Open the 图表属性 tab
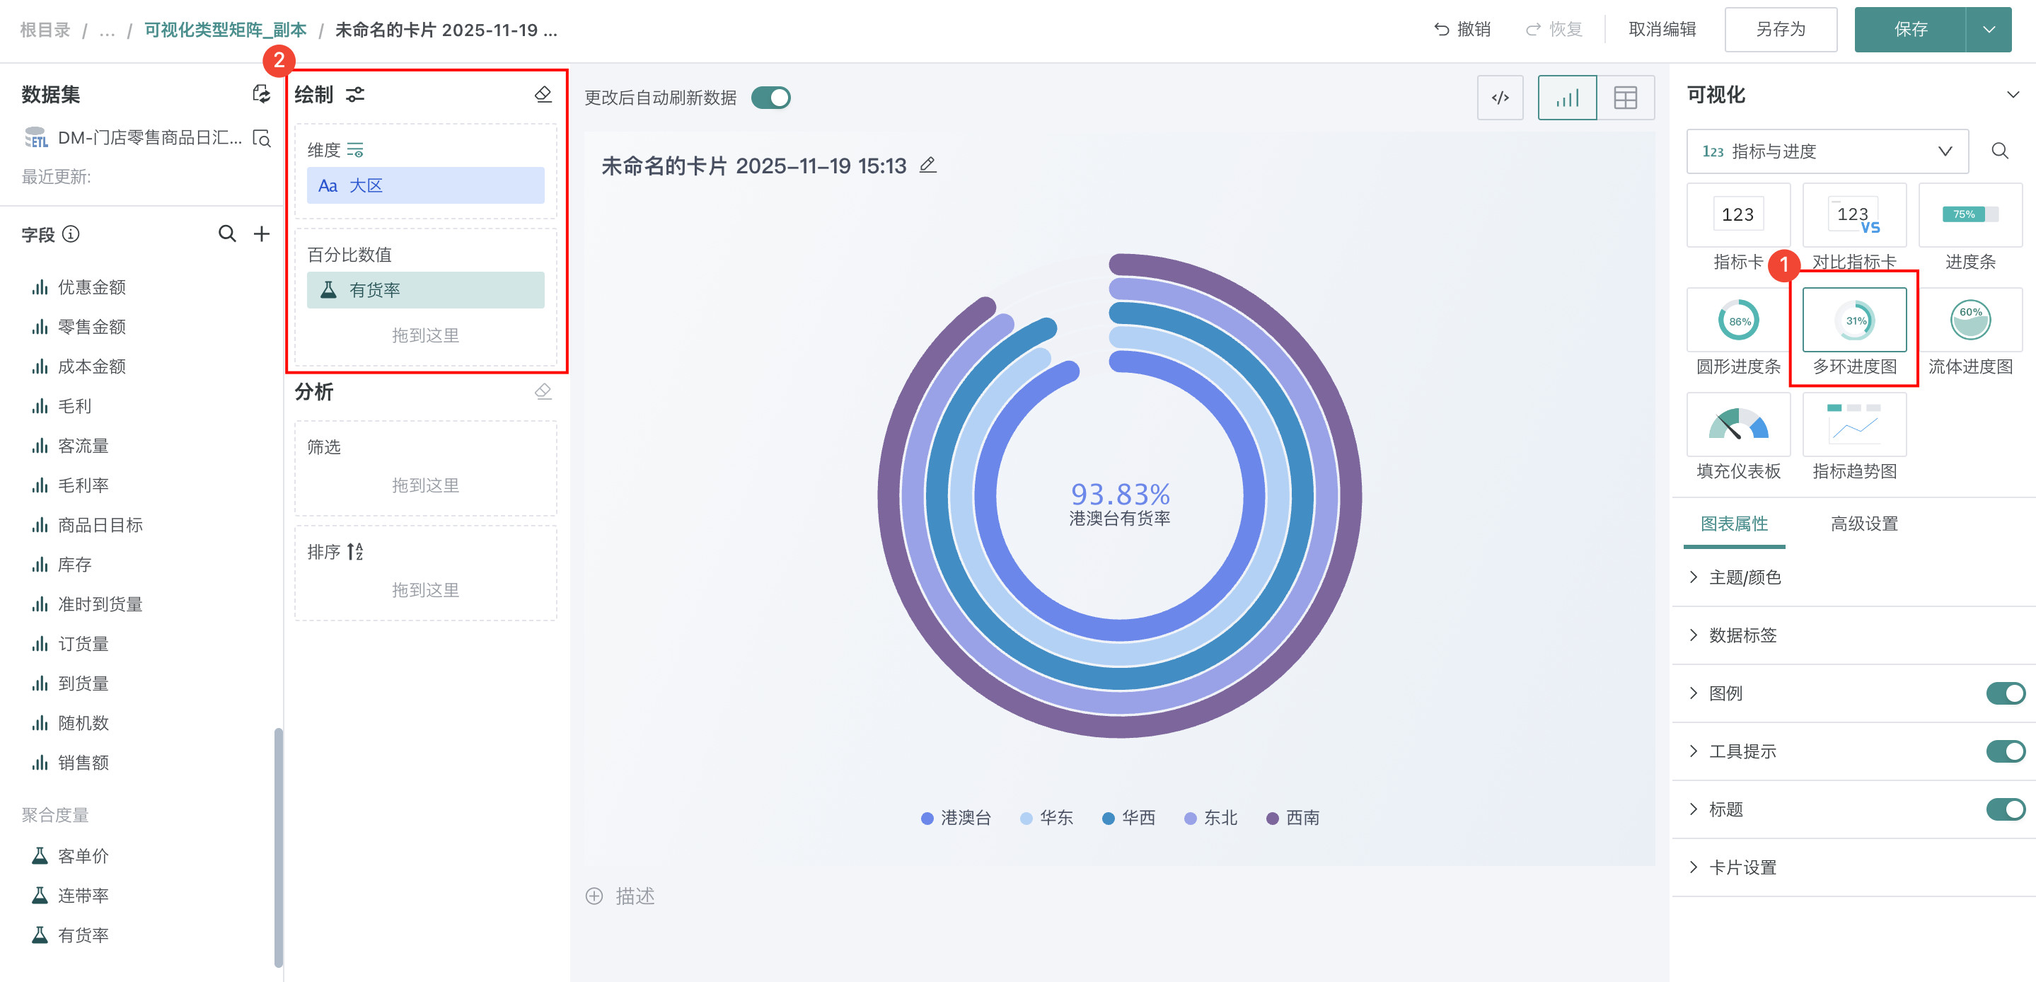The image size is (2036, 982). tap(1734, 524)
